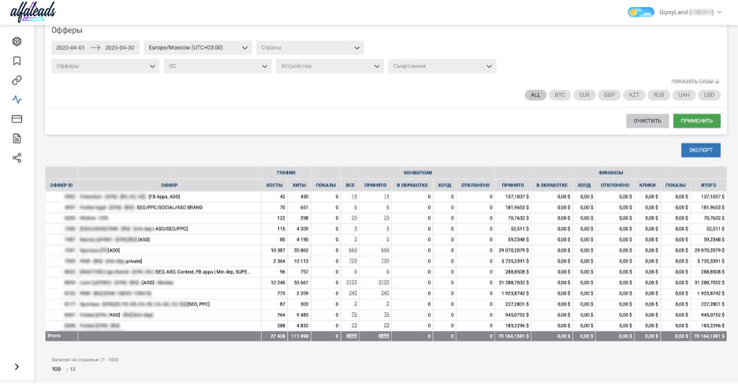Select the EUR currency filter
Screen dimensions: 738x384
tap(584, 95)
